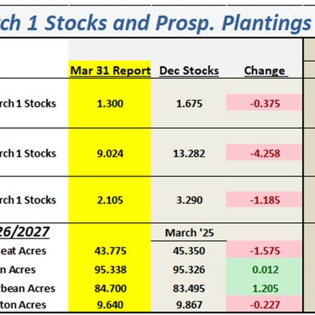Click the green change cell 1.205
Screen dimensions: 315x315
(x=265, y=288)
